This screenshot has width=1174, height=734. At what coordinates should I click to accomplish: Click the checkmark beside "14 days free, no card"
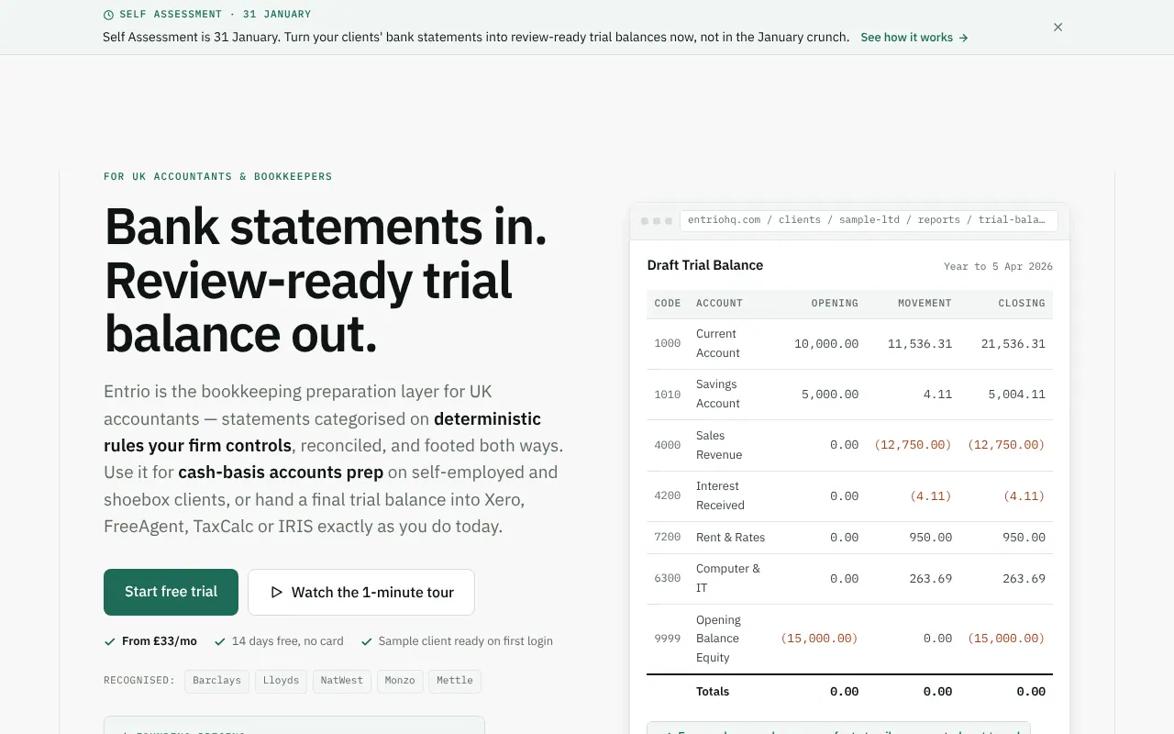(x=220, y=641)
